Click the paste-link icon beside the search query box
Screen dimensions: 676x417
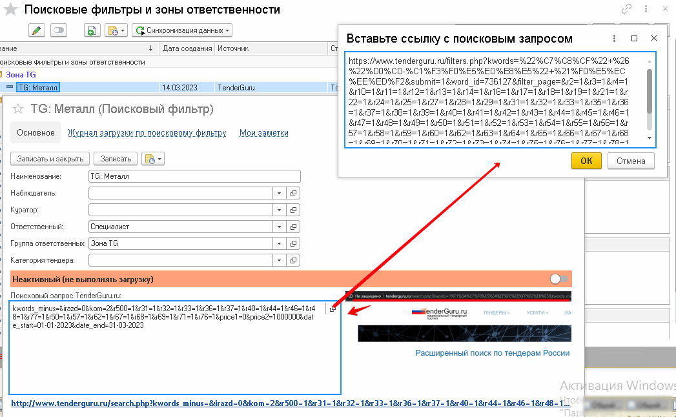[x=333, y=309]
